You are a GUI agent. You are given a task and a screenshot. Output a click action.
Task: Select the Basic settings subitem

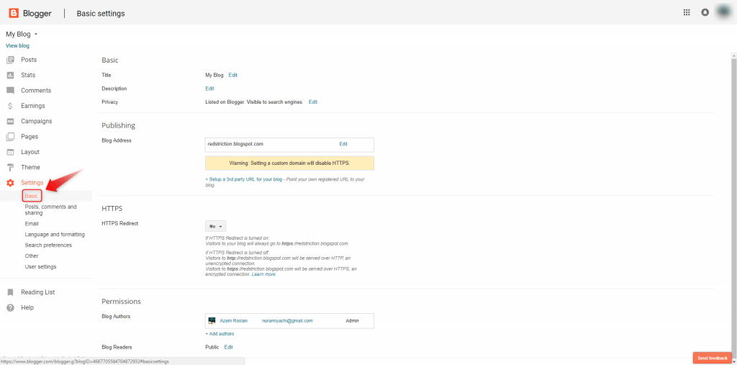(32, 196)
